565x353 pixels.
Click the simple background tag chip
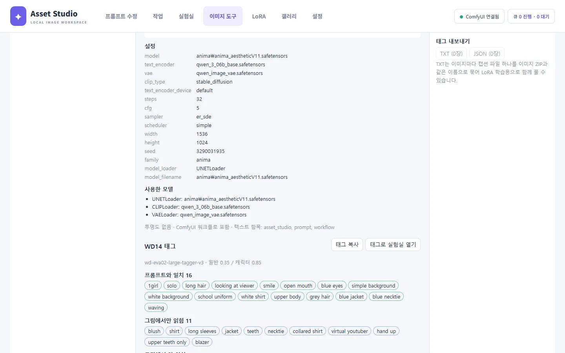coord(374,286)
